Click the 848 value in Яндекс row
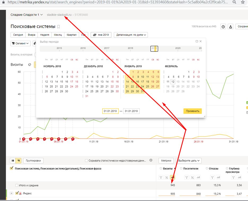The width and height of the screenshot is (248, 201). pyautogui.click(x=198, y=194)
